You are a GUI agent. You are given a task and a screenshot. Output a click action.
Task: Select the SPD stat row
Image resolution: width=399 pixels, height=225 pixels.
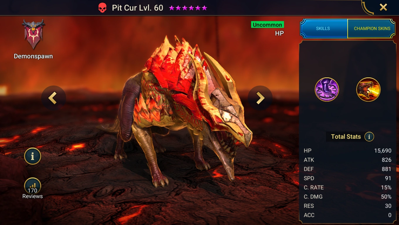[x=348, y=178]
